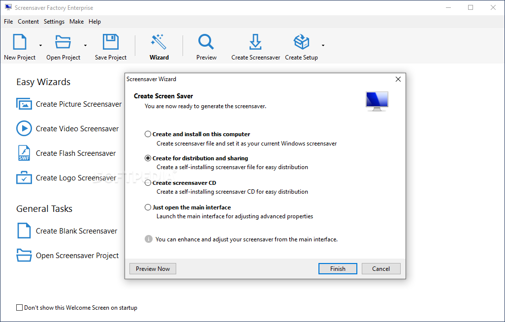Click 'Create screensaver file and set it as your current Windows screensaver'
The height and width of the screenshot is (322, 505).
pos(247,144)
